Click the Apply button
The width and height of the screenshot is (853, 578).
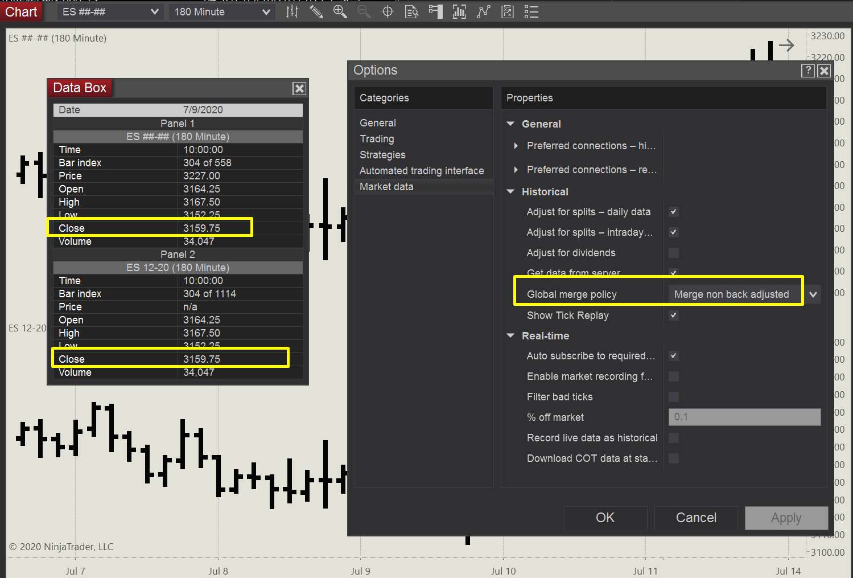click(786, 518)
